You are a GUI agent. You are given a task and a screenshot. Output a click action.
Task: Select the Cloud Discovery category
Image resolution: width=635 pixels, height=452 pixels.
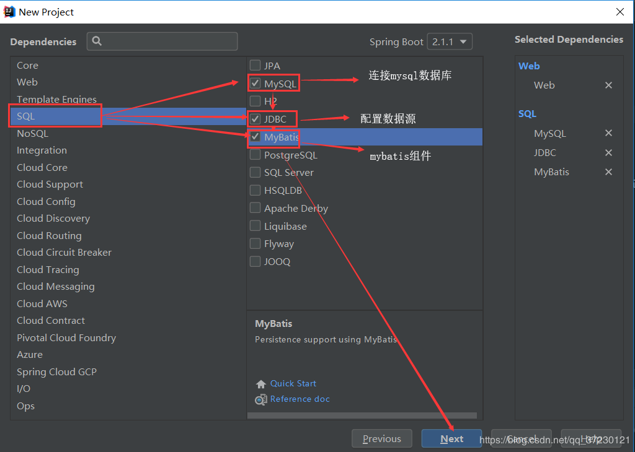pyautogui.click(x=128, y=219)
